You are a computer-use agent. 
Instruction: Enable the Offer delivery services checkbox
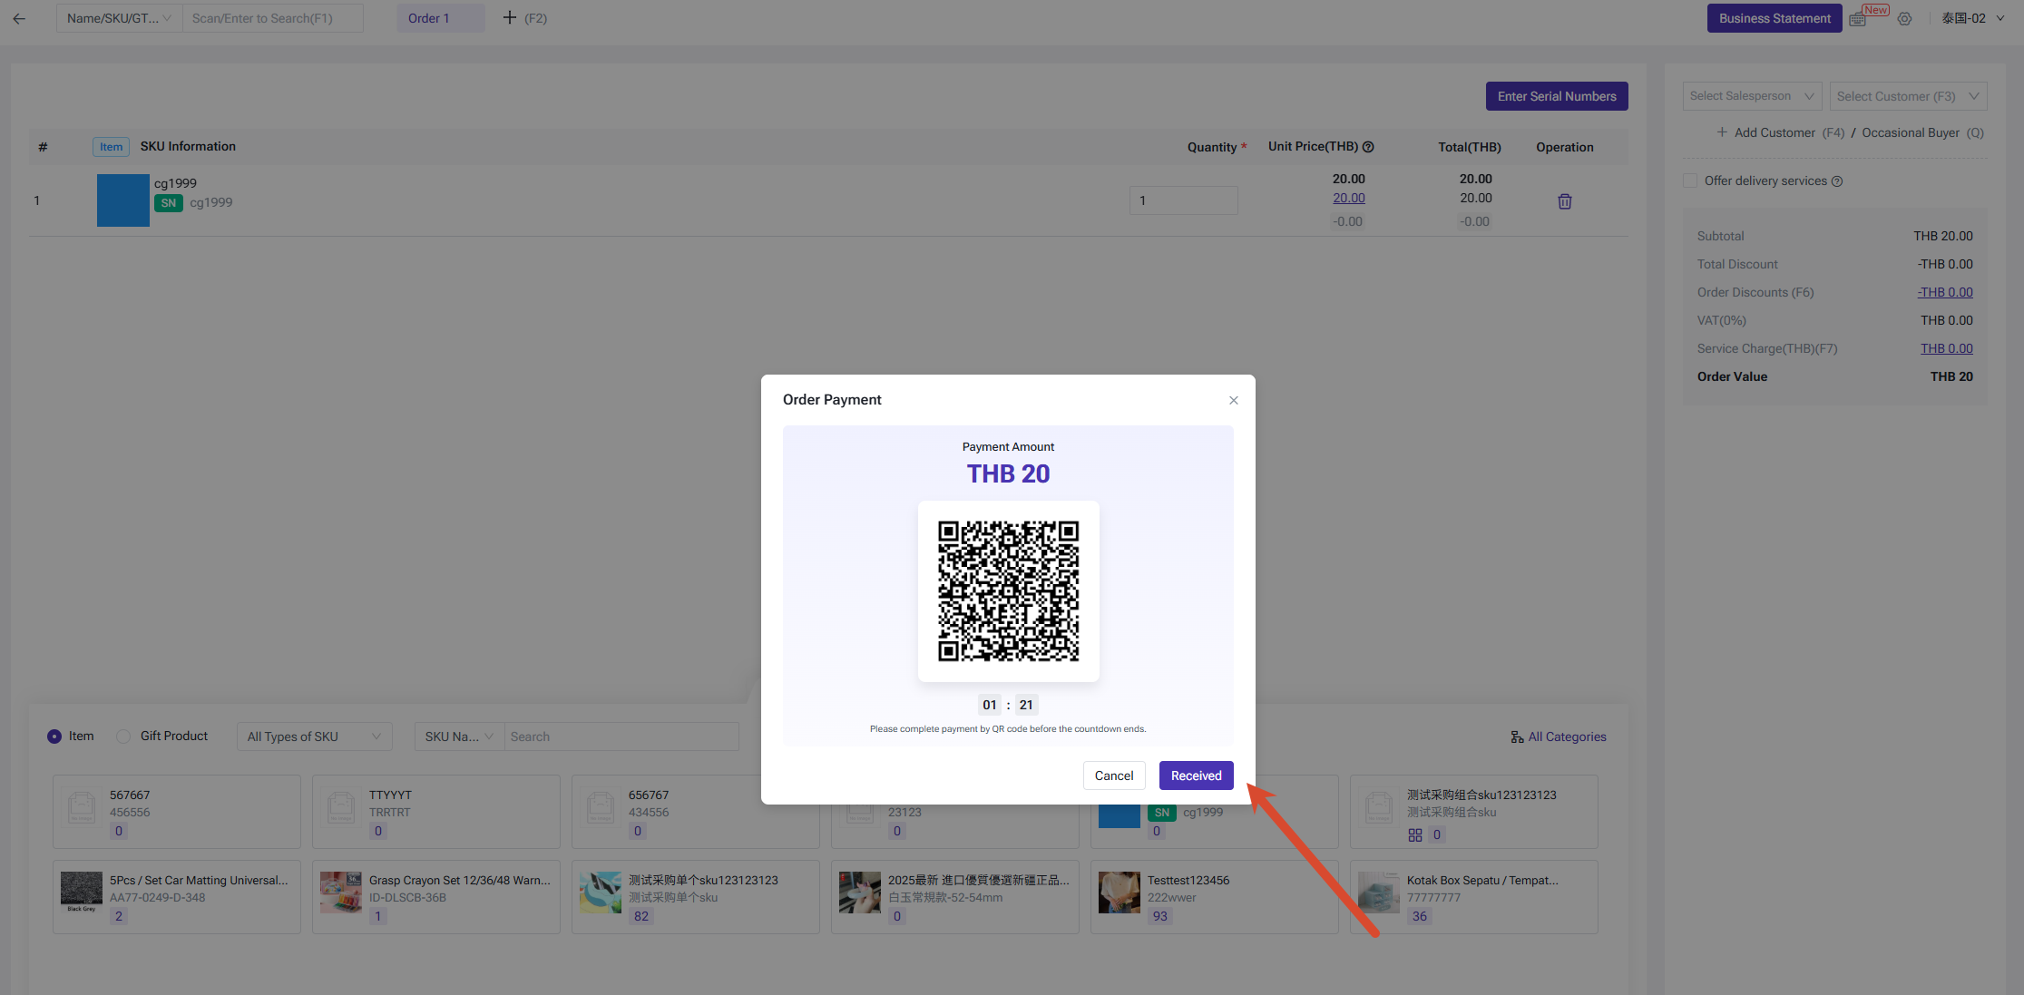tap(1690, 181)
